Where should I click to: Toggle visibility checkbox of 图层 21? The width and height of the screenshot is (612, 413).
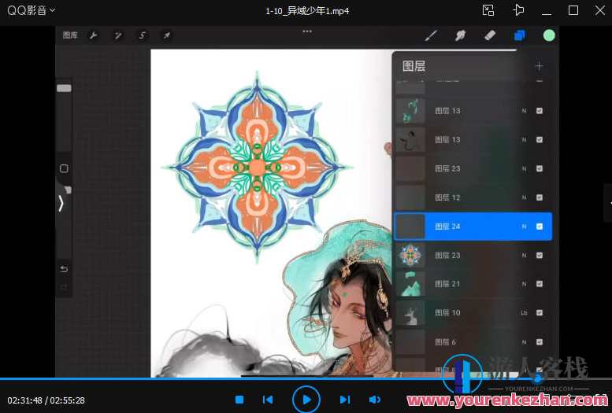(540, 283)
